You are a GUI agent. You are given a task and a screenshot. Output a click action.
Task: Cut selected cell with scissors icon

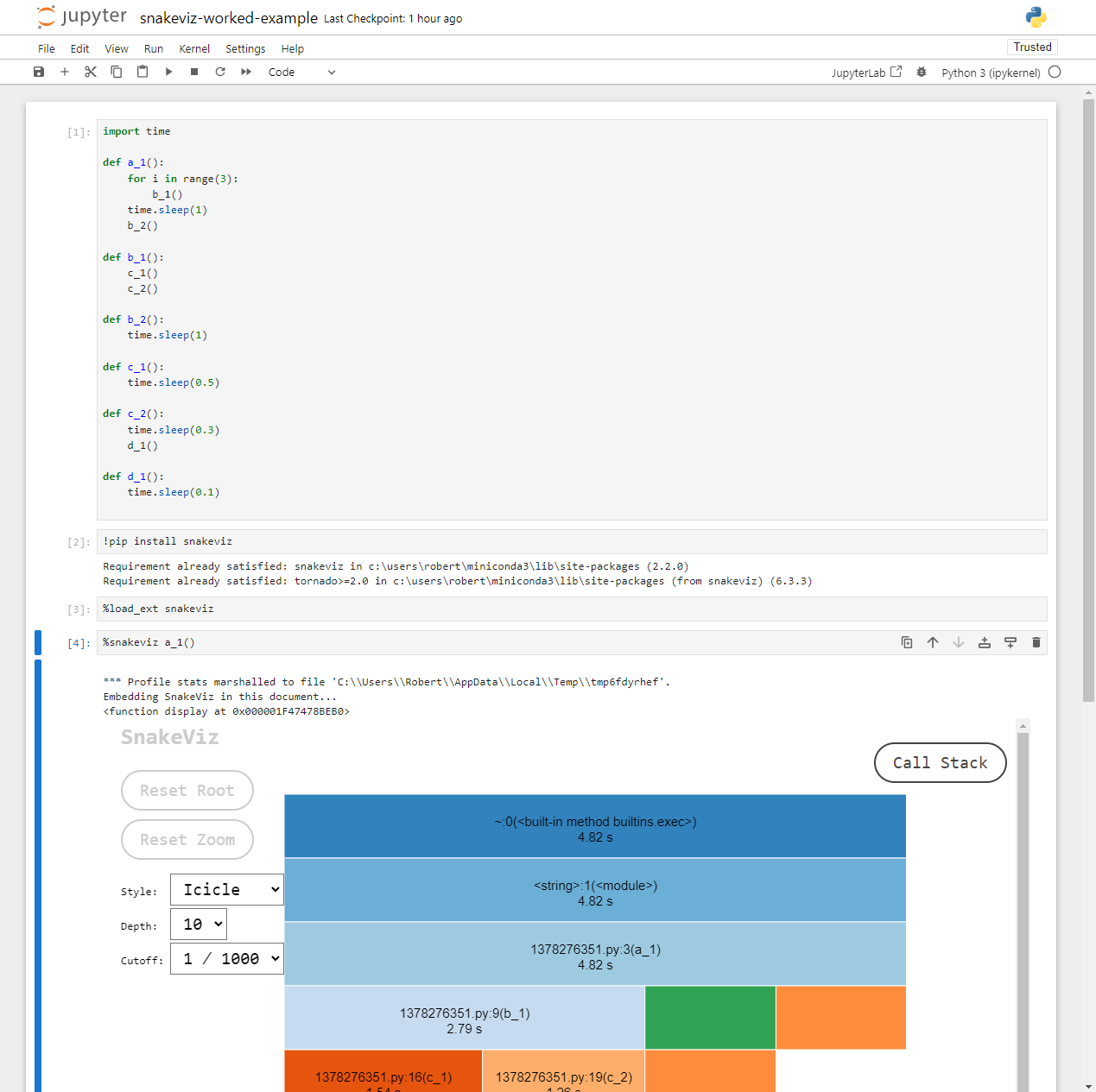[91, 72]
